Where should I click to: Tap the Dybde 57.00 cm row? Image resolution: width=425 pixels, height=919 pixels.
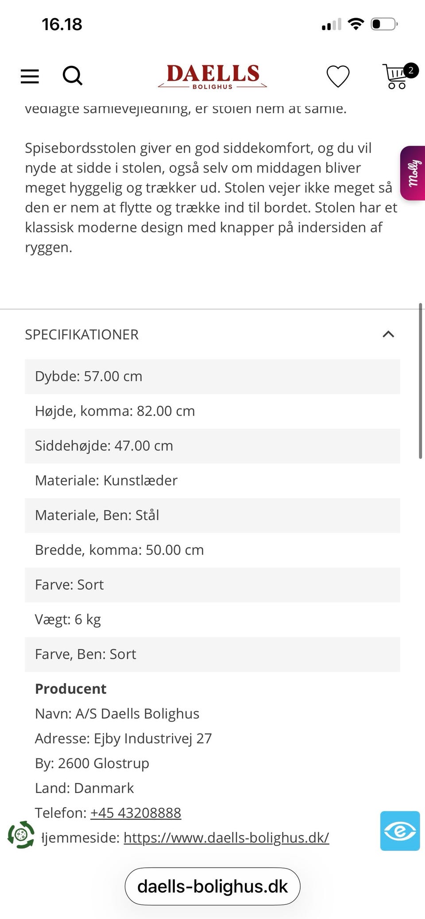click(212, 377)
